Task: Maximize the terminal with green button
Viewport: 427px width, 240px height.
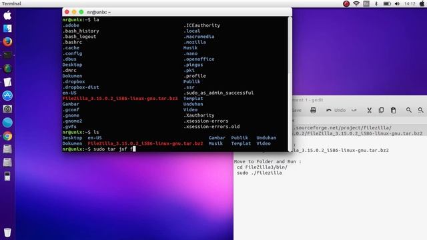Action: tap(81, 12)
